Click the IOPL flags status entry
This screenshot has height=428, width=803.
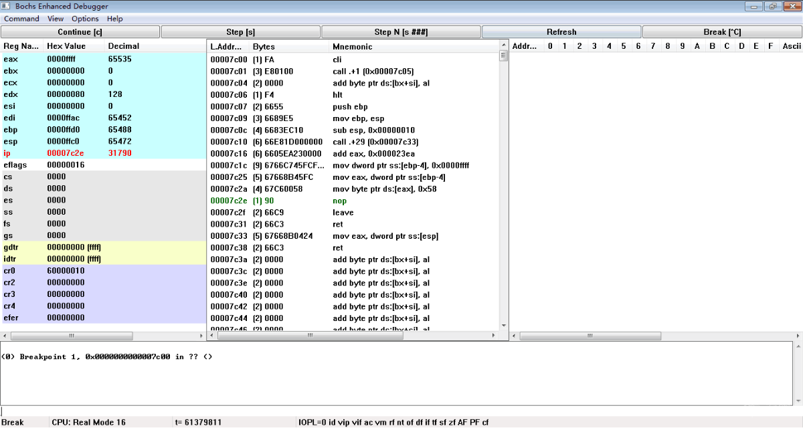(x=393, y=423)
